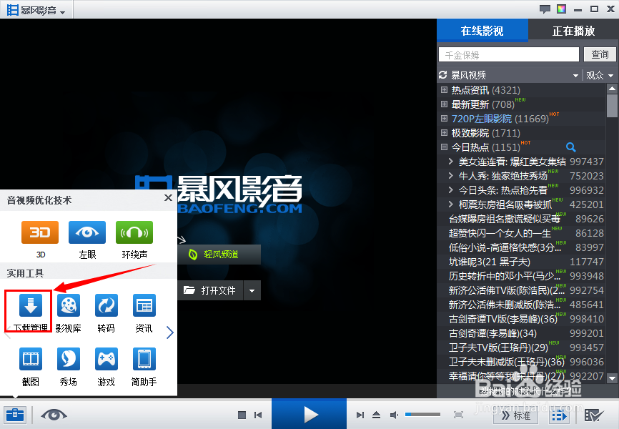Open 下载管理 download manager
The height and width of the screenshot is (429, 619).
pos(31,306)
